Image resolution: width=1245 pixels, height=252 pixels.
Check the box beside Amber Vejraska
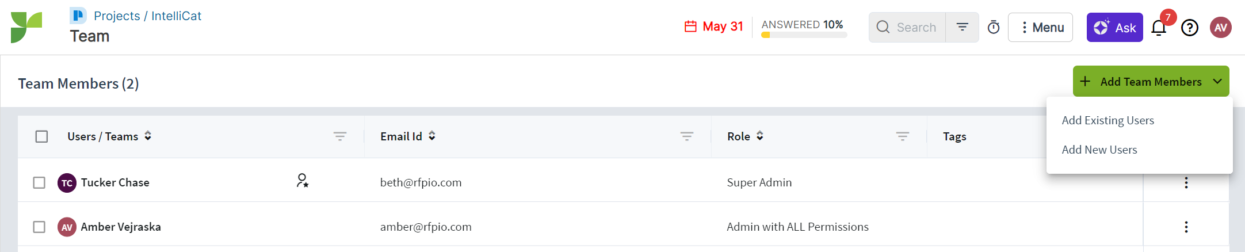[x=39, y=227]
